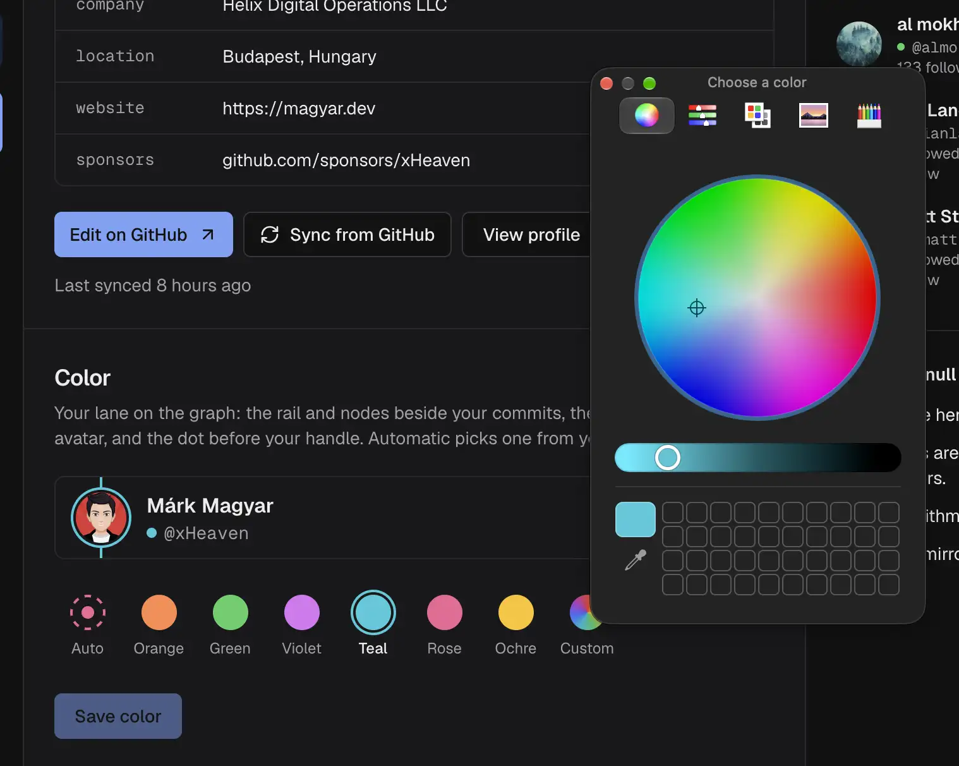Image resolution: width=959 pixels, height=766 pixels.
Task: Choose the Ochre color swatch
Action: click(x=516, y=612)
